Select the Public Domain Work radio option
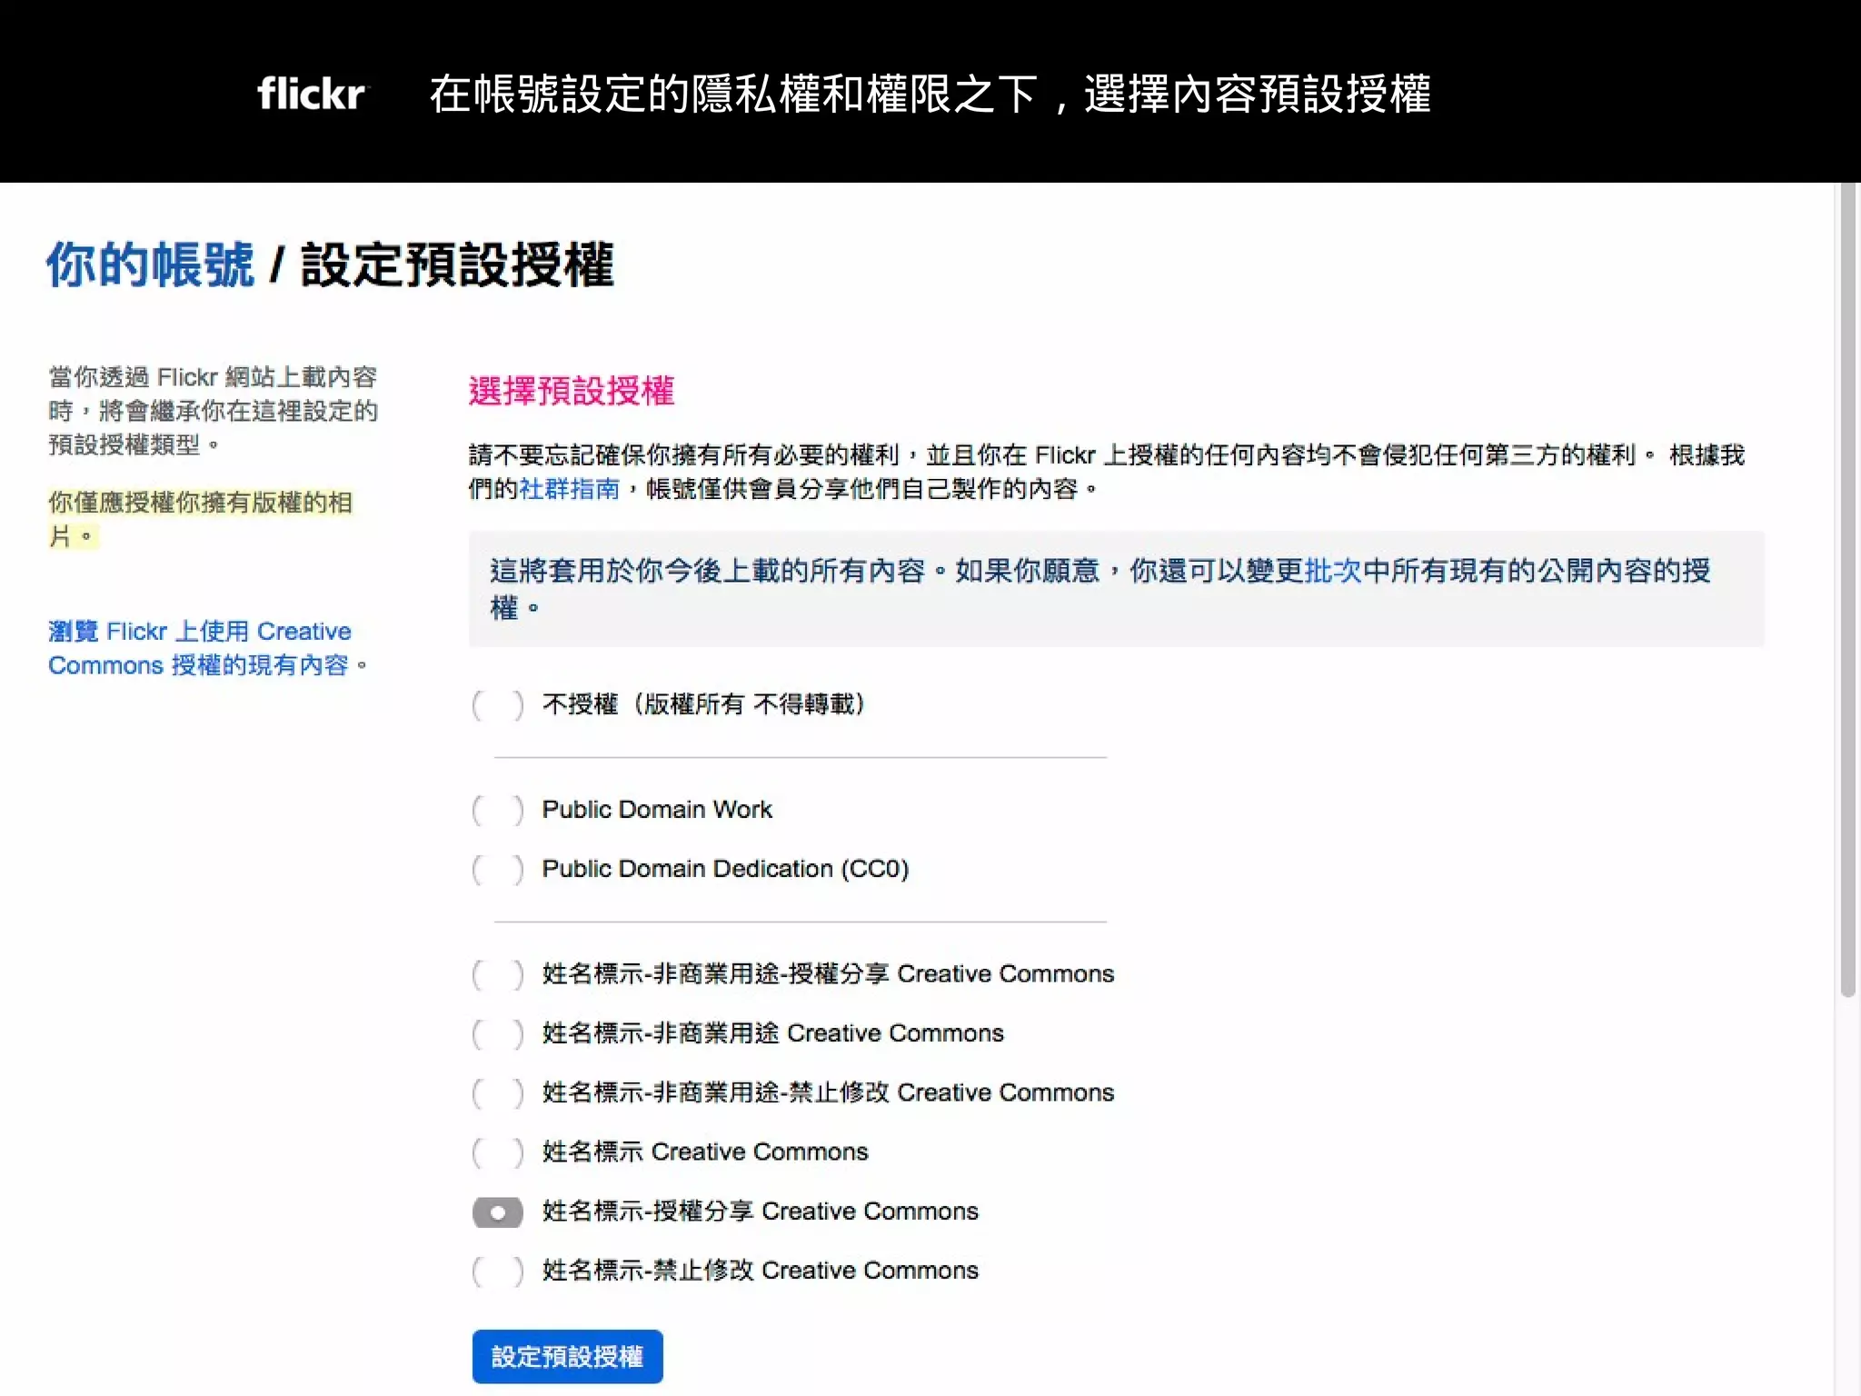 (x=497, y=810)
